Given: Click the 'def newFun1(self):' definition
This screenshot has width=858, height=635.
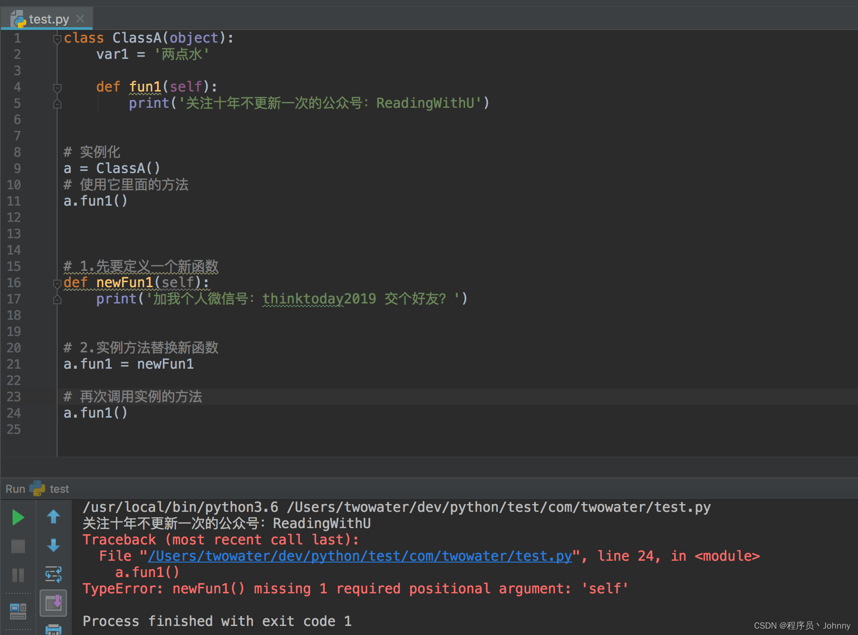Looking at the screenshot, I should (136, 283).
